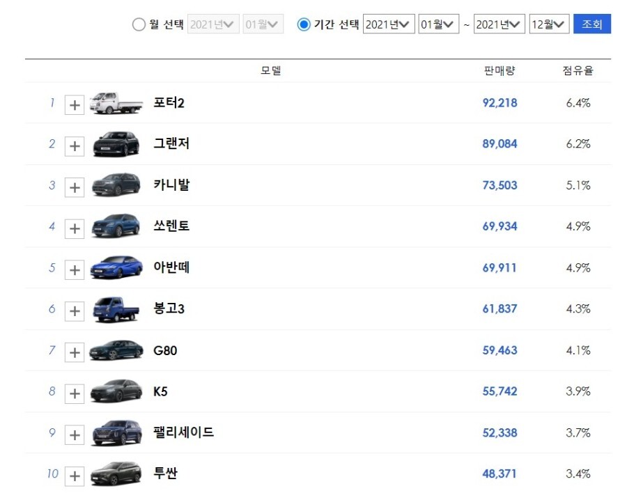This screenshot has height=493, width=627.
Task: Click the 5.1% share value
Action: [578, 185]
